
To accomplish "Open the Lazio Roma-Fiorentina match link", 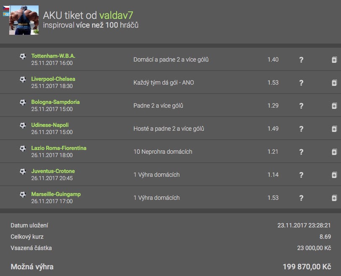I will (x=59, y=148).
